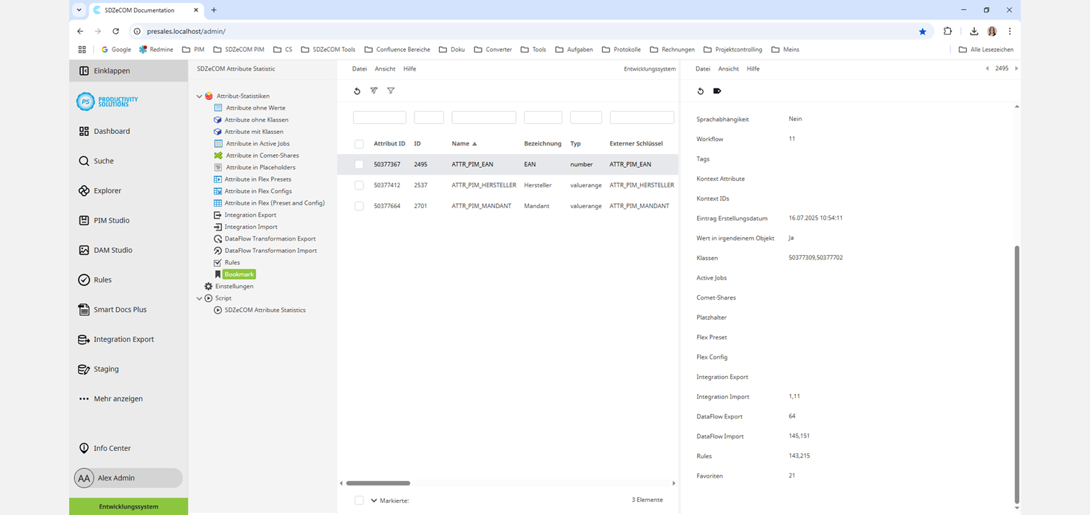
Task: Open the Datei menu in detail panel
Action: point(703,69)
